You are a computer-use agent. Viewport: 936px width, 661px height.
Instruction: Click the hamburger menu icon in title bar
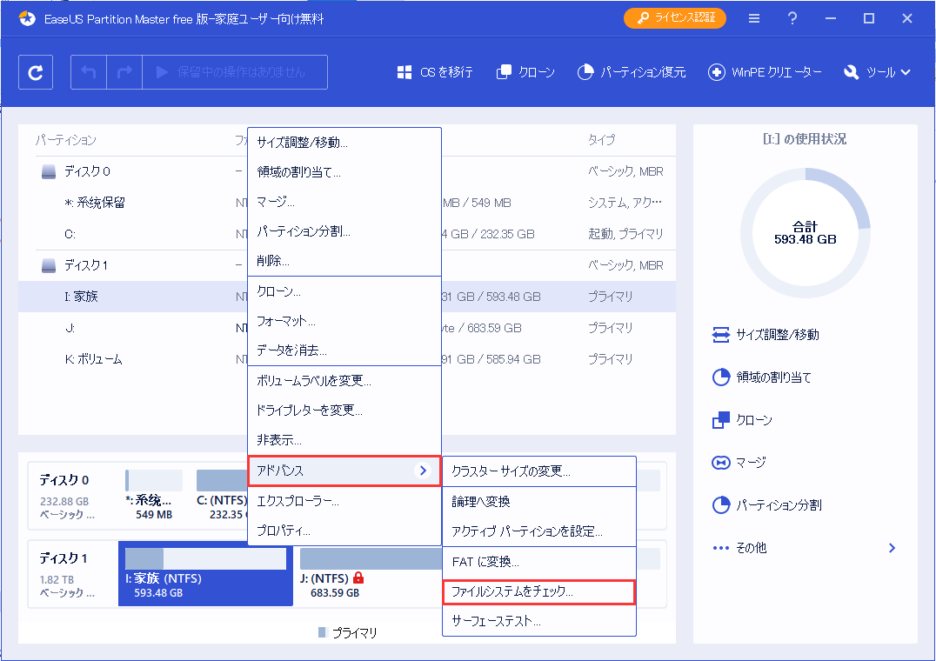[753, 18]
